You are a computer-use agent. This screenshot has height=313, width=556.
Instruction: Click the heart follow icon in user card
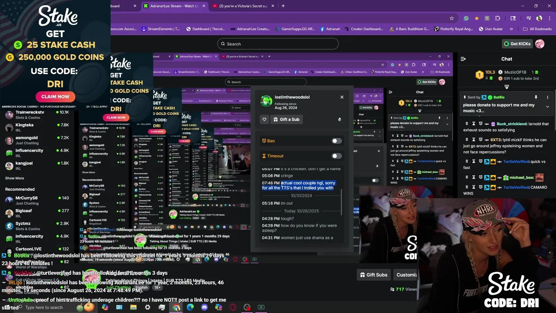click(264, 119)
